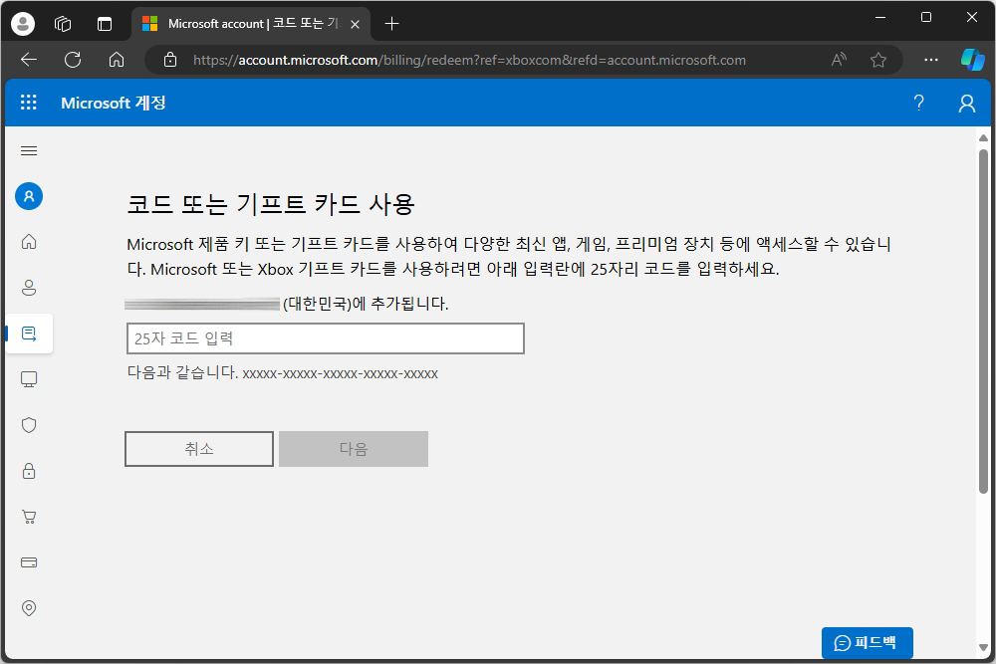The image size is (996, 664).
Task: Refresh the page with reload icon
Action: (73, 60)
